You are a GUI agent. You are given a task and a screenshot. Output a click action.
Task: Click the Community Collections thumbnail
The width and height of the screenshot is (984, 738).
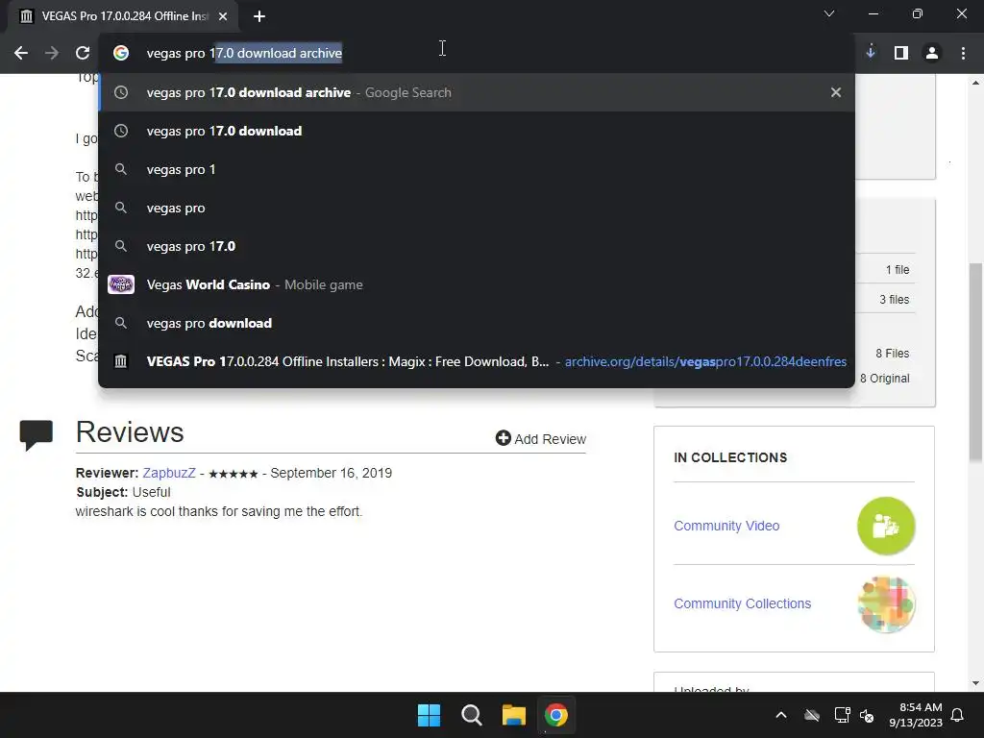pyautogui.click(x=886, y=603)
